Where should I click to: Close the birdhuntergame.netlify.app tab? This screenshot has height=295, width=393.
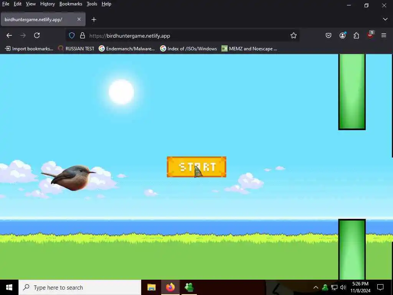79,19
